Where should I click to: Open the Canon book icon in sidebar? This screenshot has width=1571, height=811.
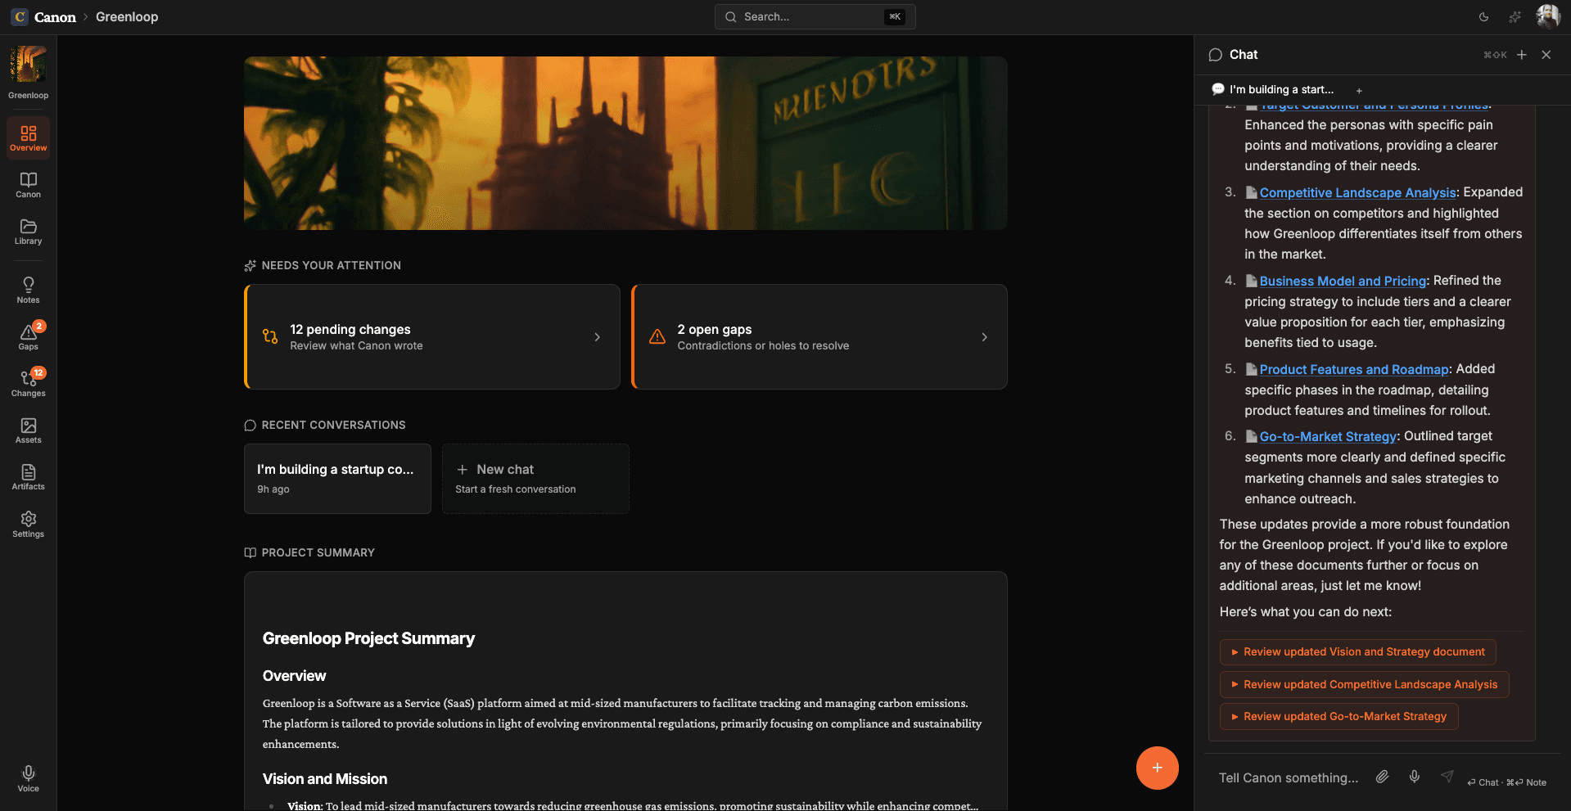[28, 184]
